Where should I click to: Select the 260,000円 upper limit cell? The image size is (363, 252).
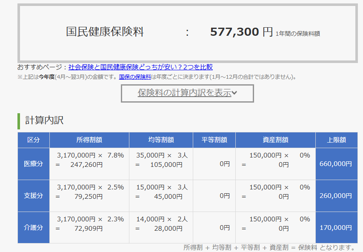click(336, 196)
